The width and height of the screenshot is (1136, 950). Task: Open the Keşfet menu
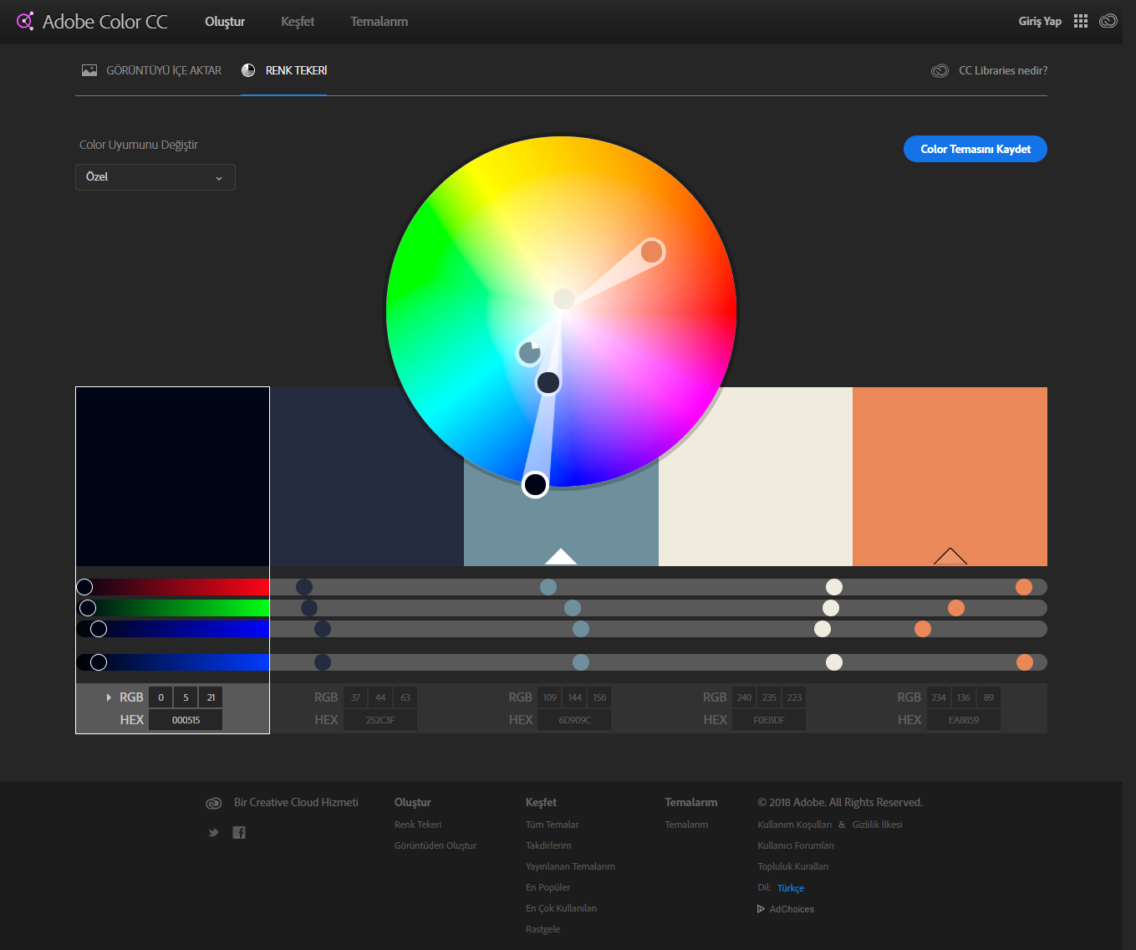coord(298,22)
